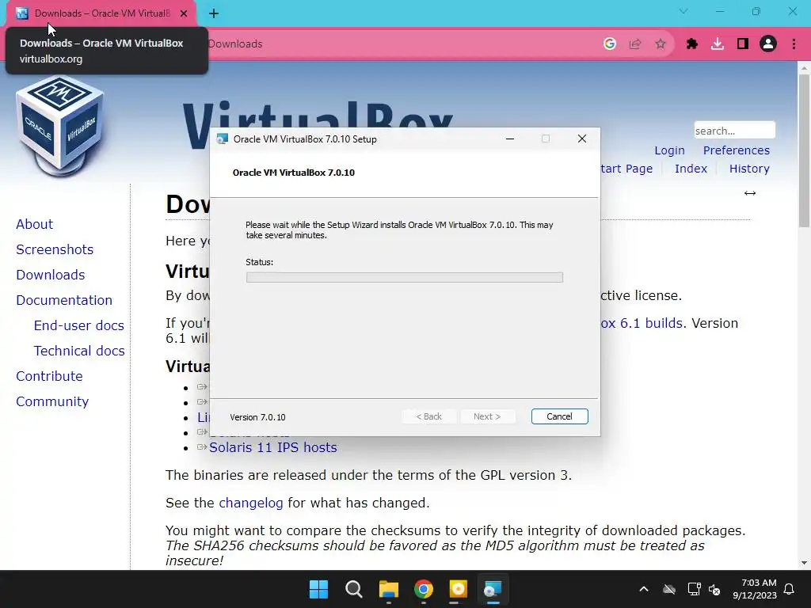Open the Windows Start menu
811x608 pixels.
click(318, 589)
